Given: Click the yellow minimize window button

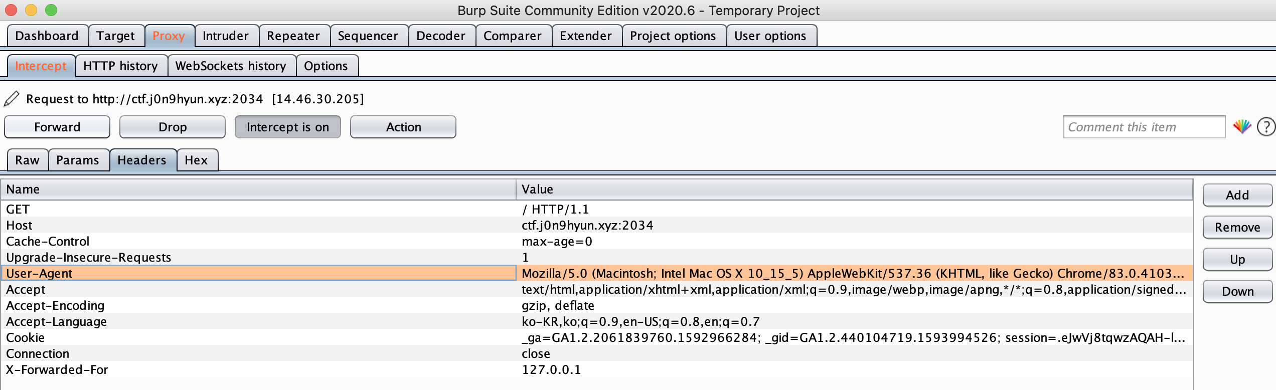Looking at the screenshot, I should 31,10.
